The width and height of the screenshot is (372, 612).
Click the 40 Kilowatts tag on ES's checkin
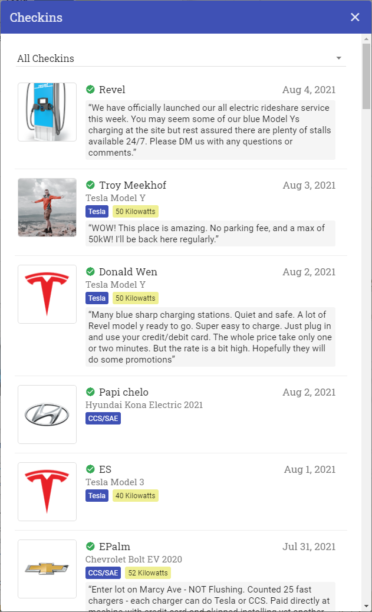136,496
